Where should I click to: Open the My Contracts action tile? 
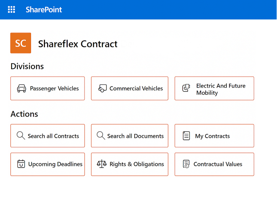tap(214, 136)
